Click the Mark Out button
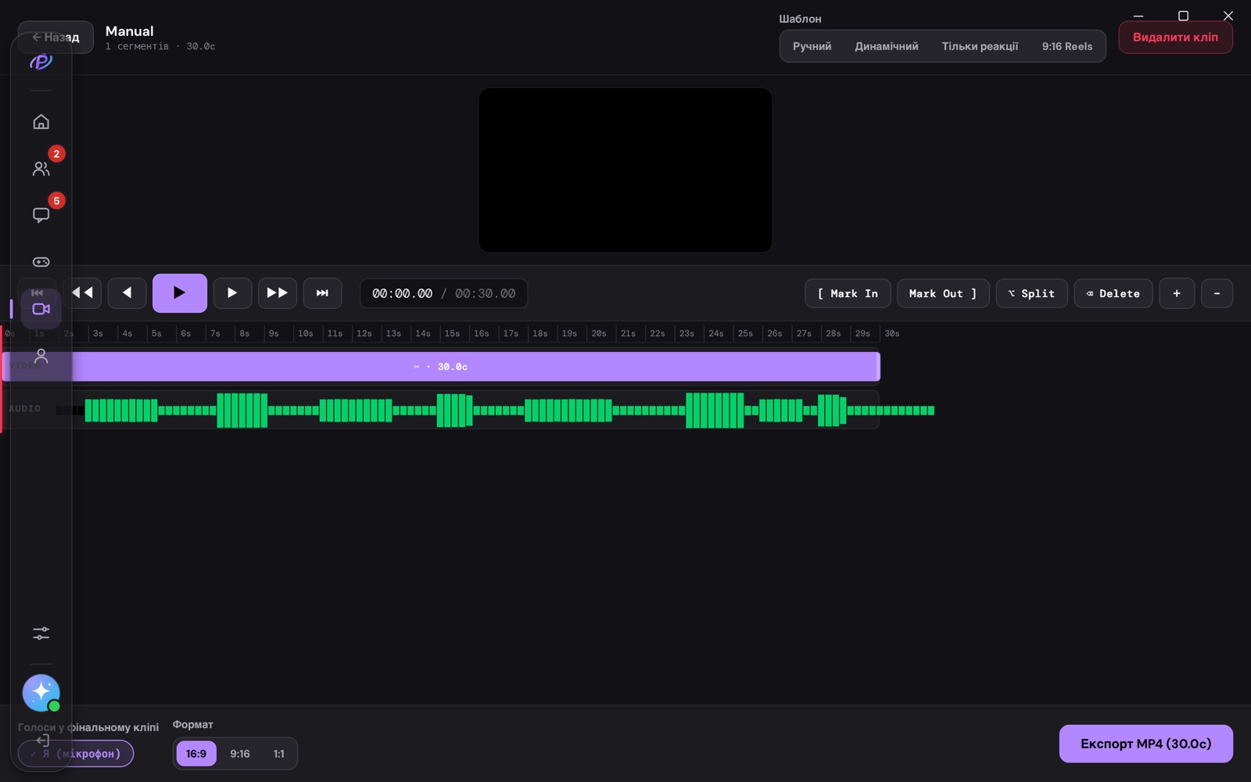This screenshot has width=1251, height=782. pyautogui.click(x=943, y=293)
